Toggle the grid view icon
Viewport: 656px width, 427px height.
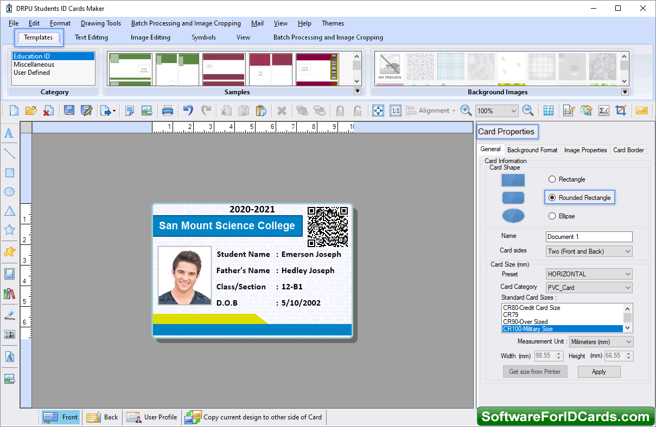[x=549, y=111]
